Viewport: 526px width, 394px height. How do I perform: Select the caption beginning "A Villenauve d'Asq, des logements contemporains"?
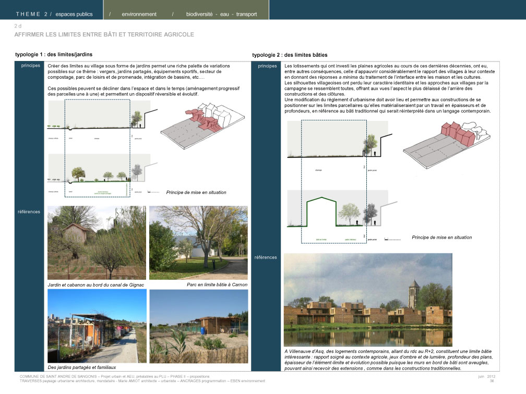click(389, 360)
